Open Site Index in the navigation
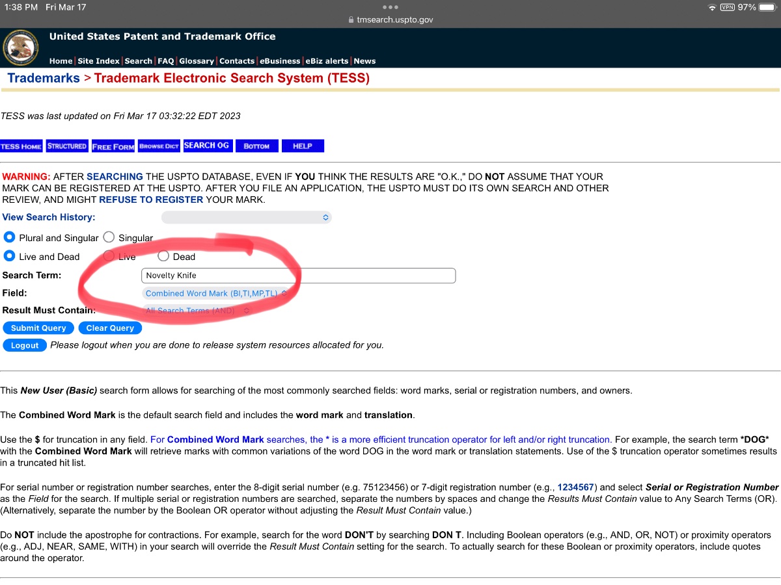The image size is (781, 585). [x=99, y=61]
